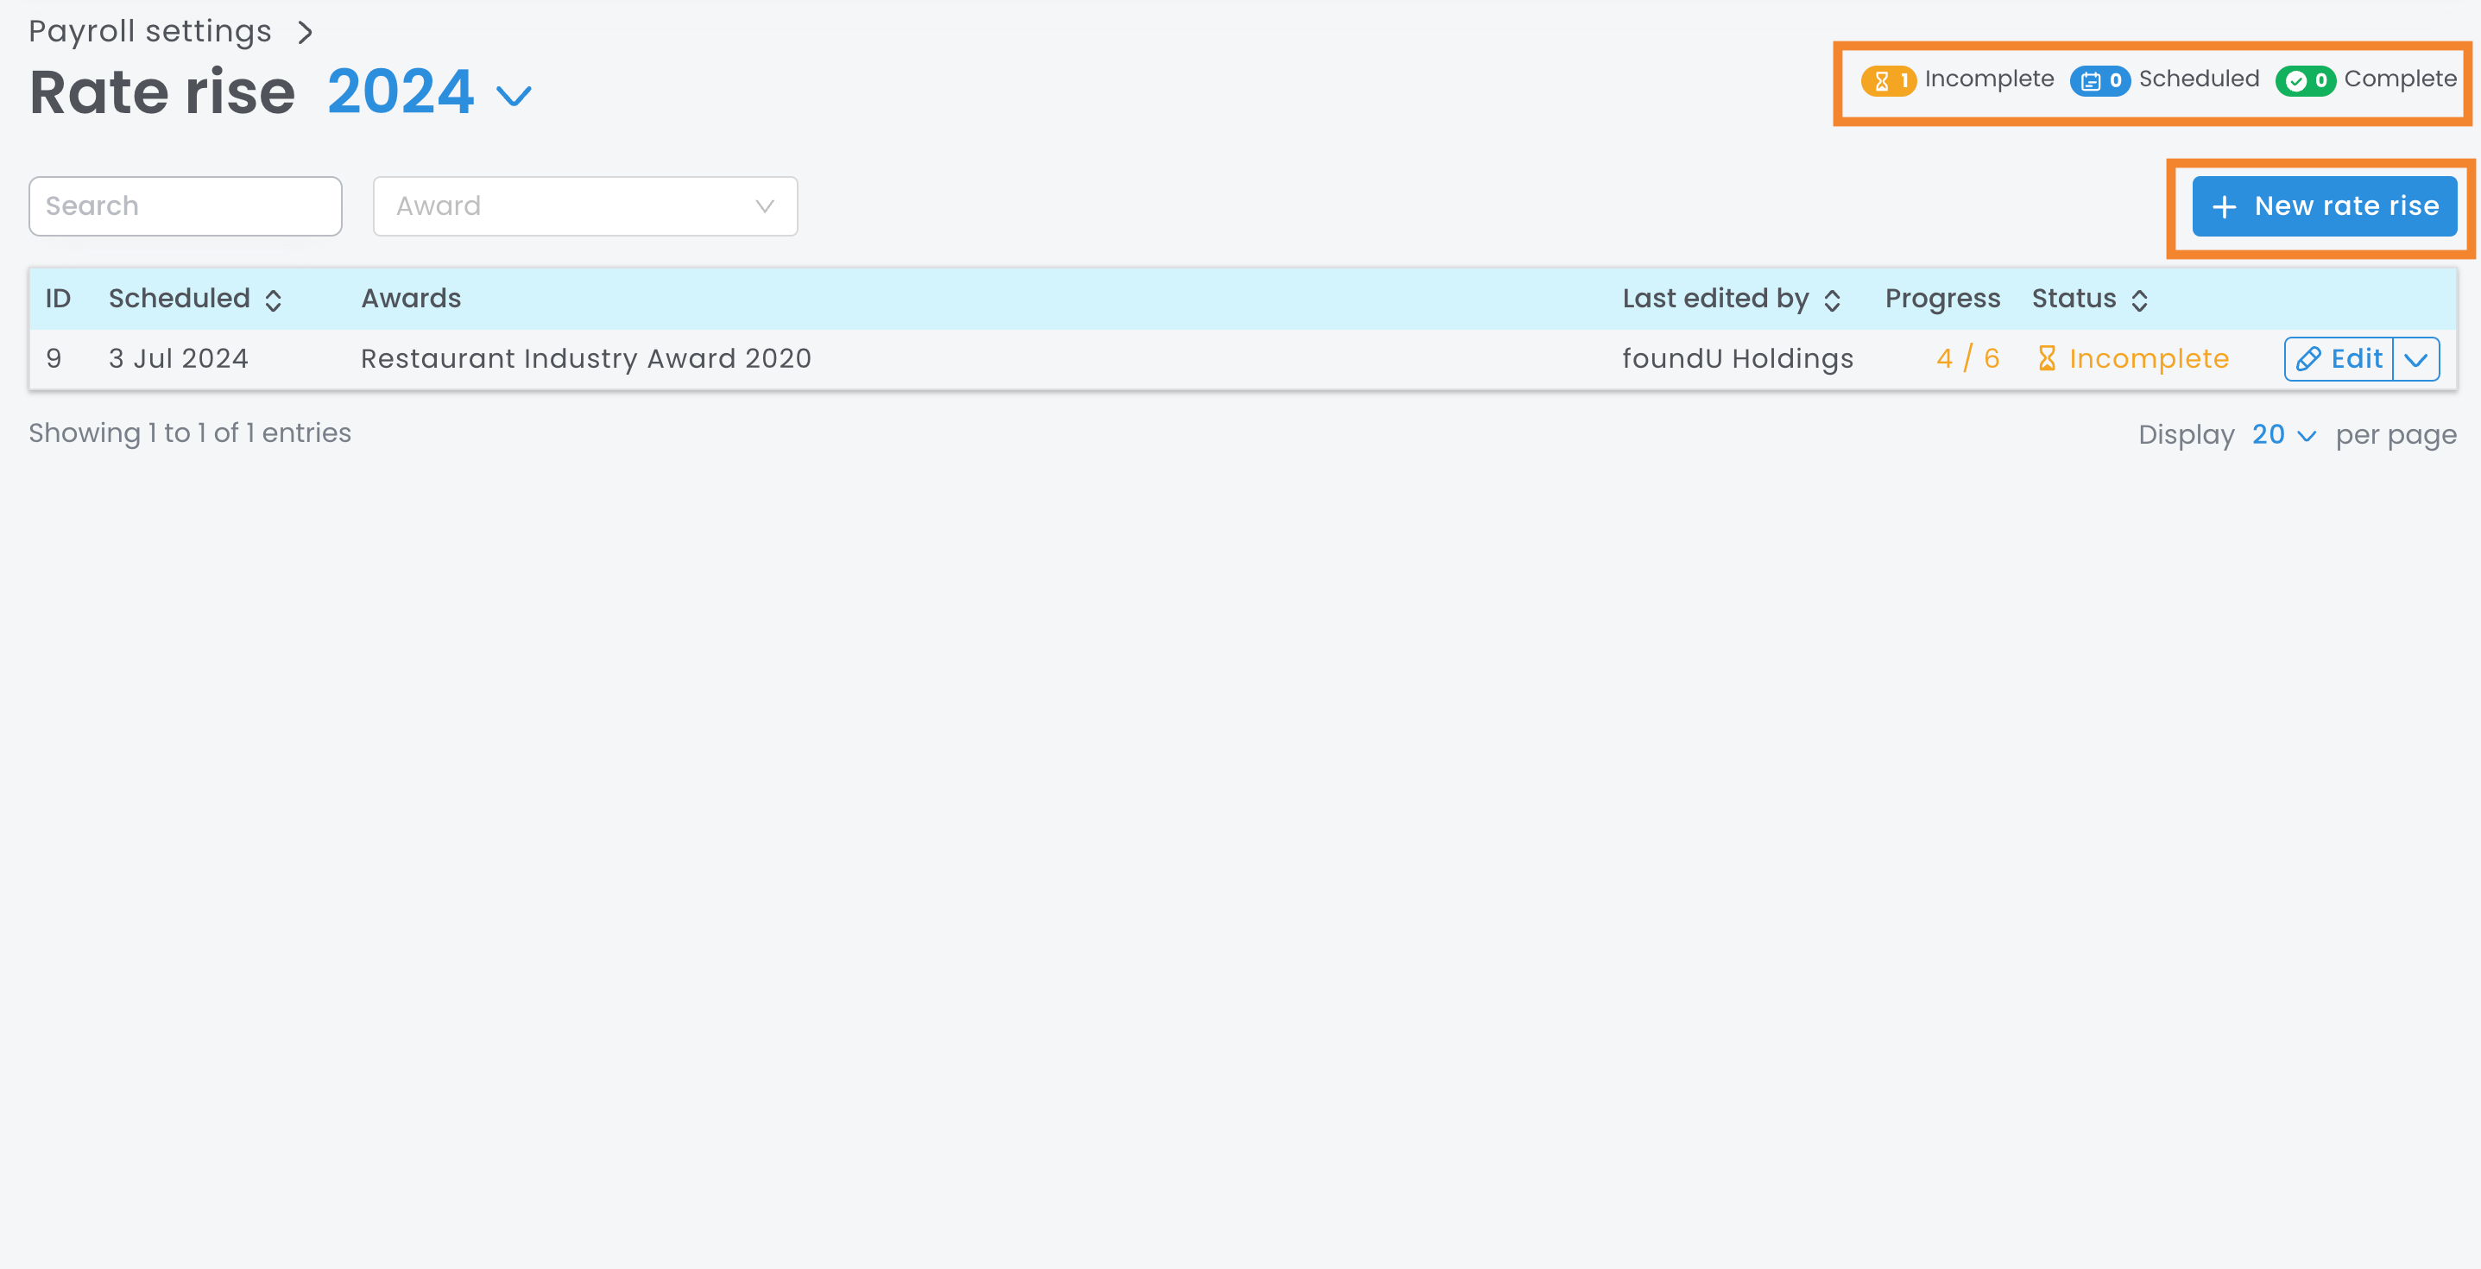Sort by Last edited by arrows

1833,300
